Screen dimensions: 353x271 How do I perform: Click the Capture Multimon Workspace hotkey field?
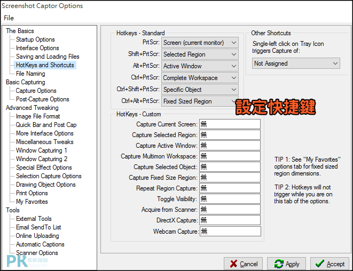230,156
